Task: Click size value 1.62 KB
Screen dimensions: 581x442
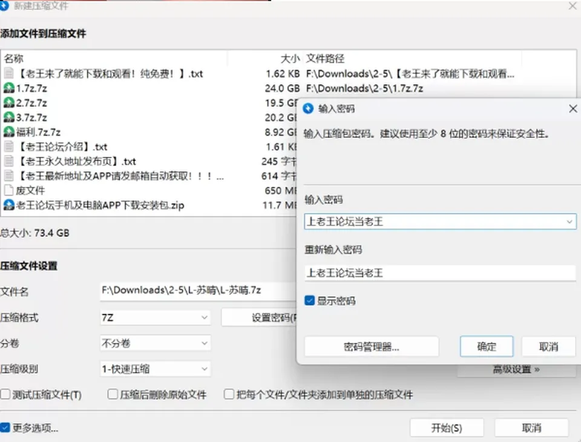Action: [283, 74]
